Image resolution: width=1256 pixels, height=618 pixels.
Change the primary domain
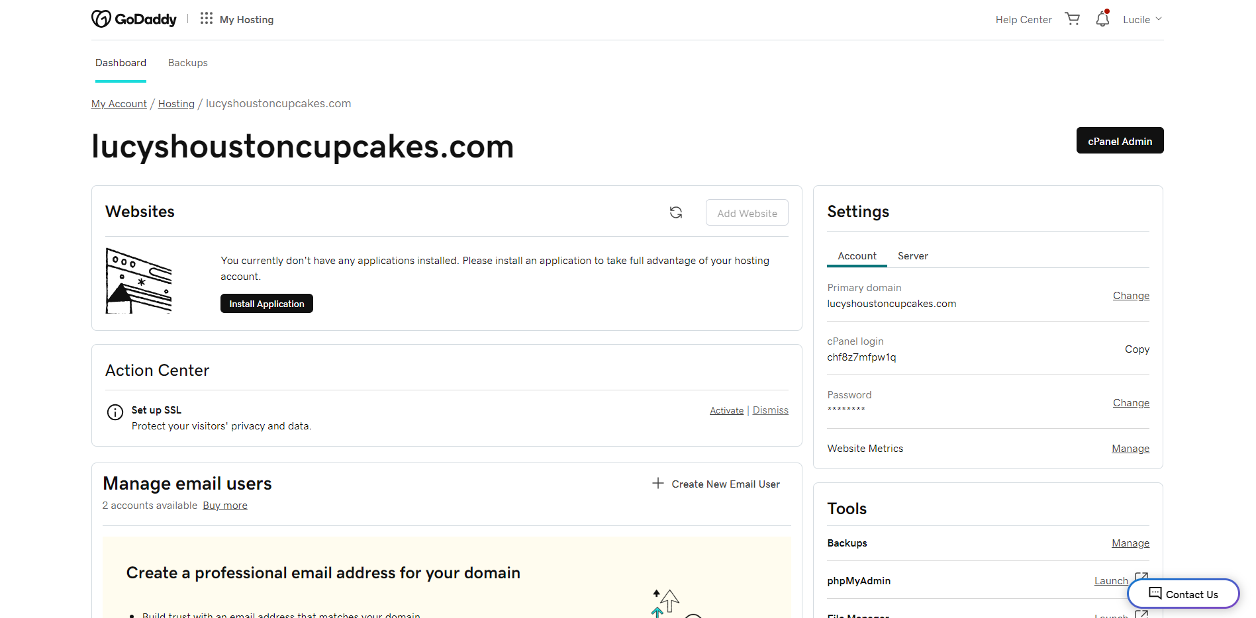(x=1130, y=295)
